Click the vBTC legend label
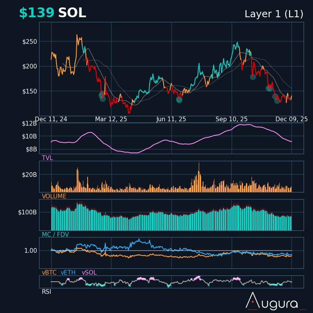313x313 pixels. click(49, 273)
